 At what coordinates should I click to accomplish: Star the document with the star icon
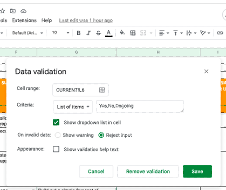[x=2, y=11]
